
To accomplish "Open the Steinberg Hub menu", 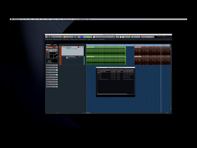I will click(x=83, y=19).
